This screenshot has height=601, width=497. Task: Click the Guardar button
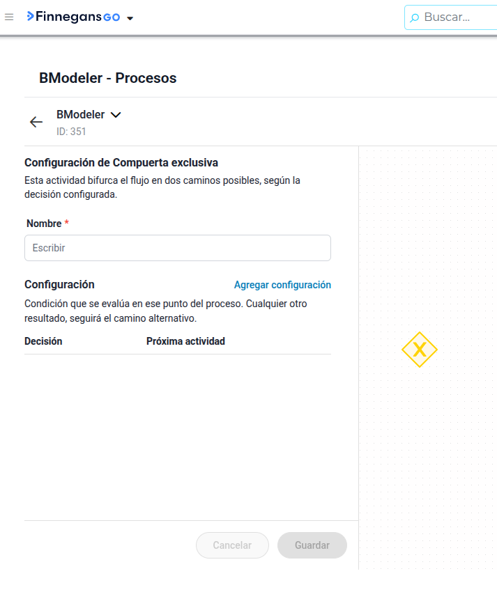coord(312,545)
